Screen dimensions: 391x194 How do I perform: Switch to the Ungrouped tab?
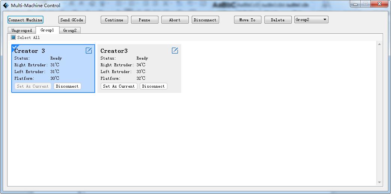pyautogui.click(x=22, y=30)
